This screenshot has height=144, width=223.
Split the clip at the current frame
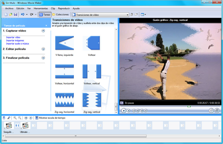pyautogui.click(x=211, y=111)
